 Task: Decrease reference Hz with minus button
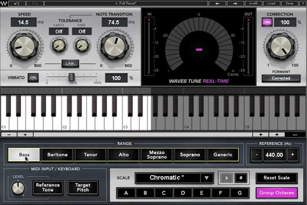pos(257,155)
